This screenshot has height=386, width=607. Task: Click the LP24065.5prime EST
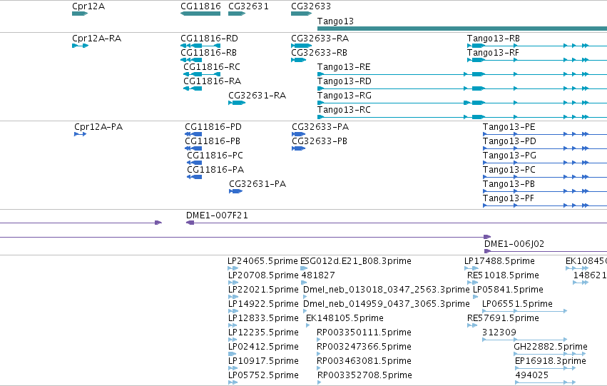(x=233, y=268)
